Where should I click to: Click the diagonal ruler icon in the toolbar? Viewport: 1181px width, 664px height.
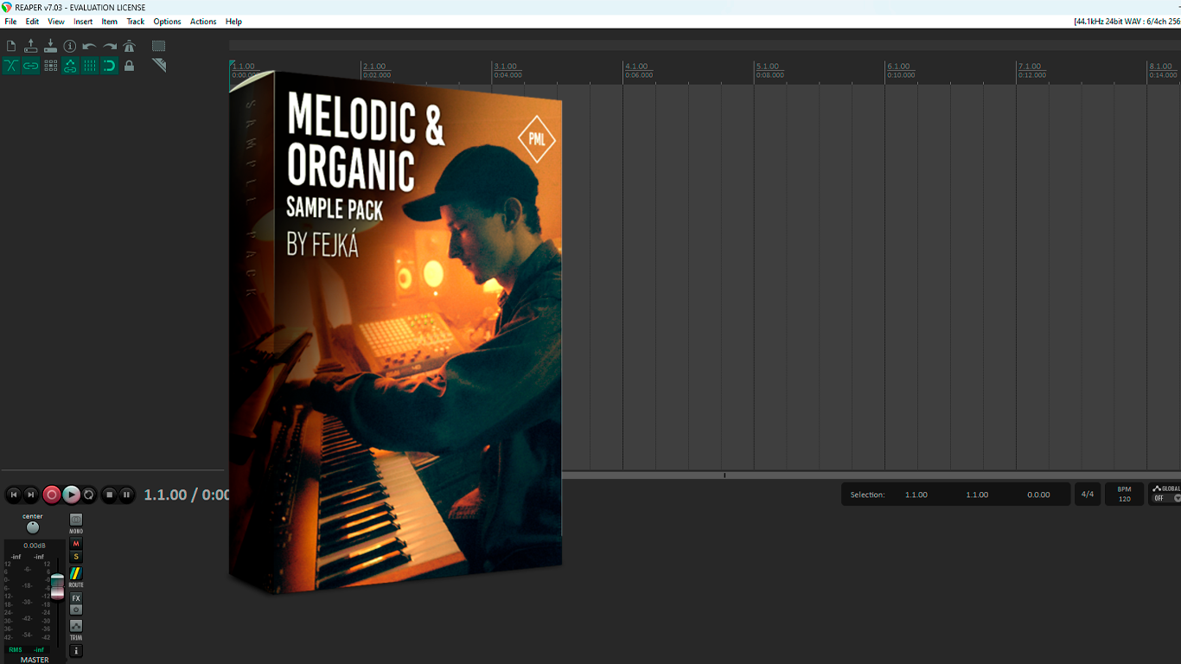(x=159, y=66)
